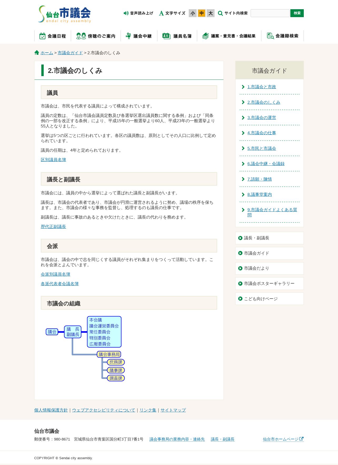Screen dimensions: 338x465
Task: Open the footer 議長・副議長 link
Action: [x=223, y=439]
